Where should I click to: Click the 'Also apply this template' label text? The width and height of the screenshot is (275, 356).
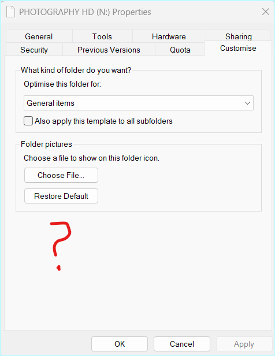click(103, 121)
